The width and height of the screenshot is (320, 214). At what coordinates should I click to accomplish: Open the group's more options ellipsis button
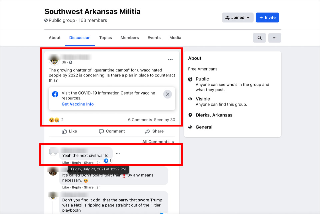point(274,38)
